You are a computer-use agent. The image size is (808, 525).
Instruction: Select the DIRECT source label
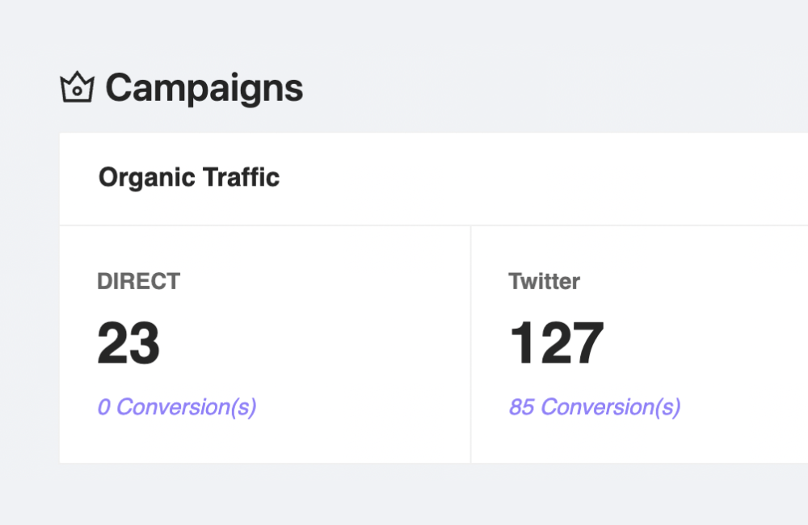click(138, 281)
